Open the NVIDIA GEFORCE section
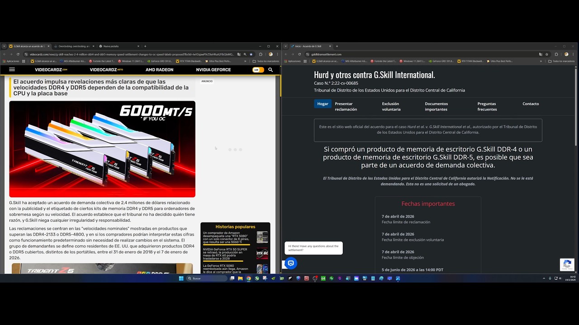Screen dimensions: 579x325 pyautogui.click(x=214, y=70)
